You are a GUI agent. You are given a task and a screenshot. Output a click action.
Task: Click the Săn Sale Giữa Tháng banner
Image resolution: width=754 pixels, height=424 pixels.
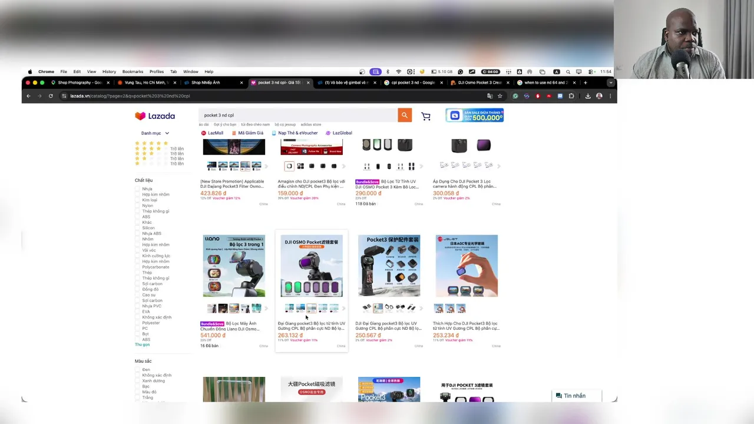coord(475,115)
